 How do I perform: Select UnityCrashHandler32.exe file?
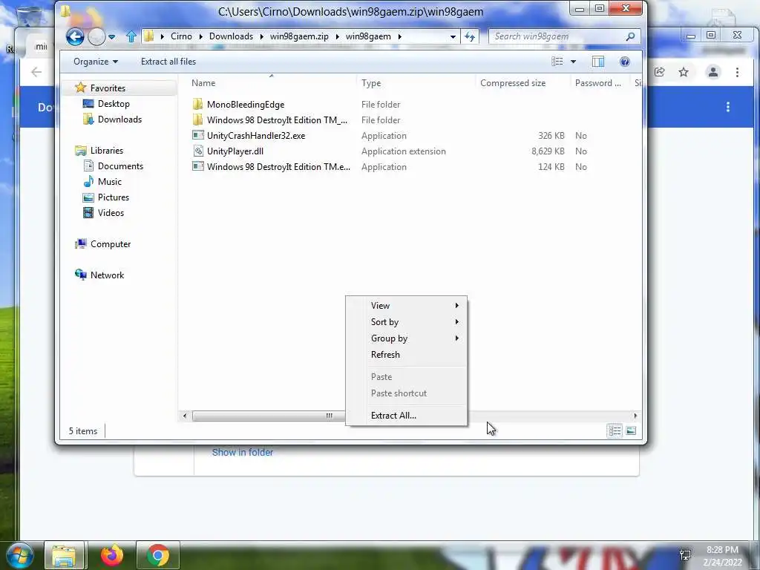(256, 136)
